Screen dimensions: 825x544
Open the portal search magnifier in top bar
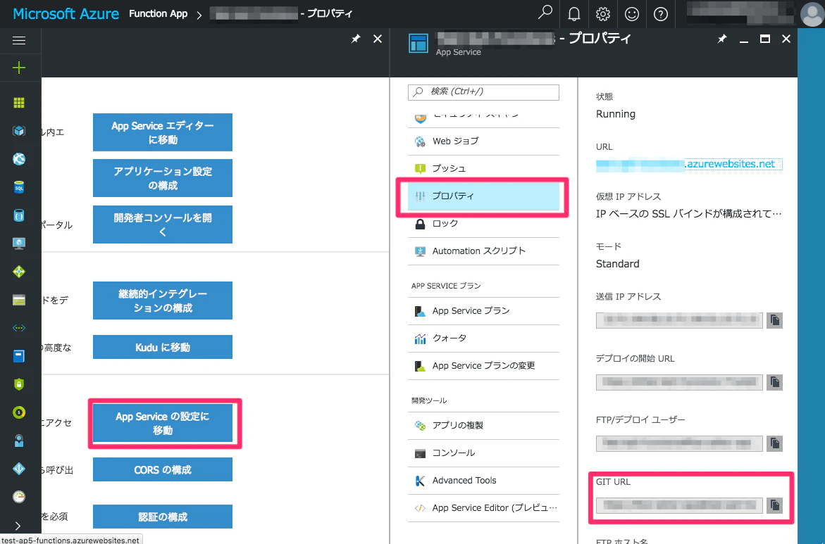pos(545,13)
